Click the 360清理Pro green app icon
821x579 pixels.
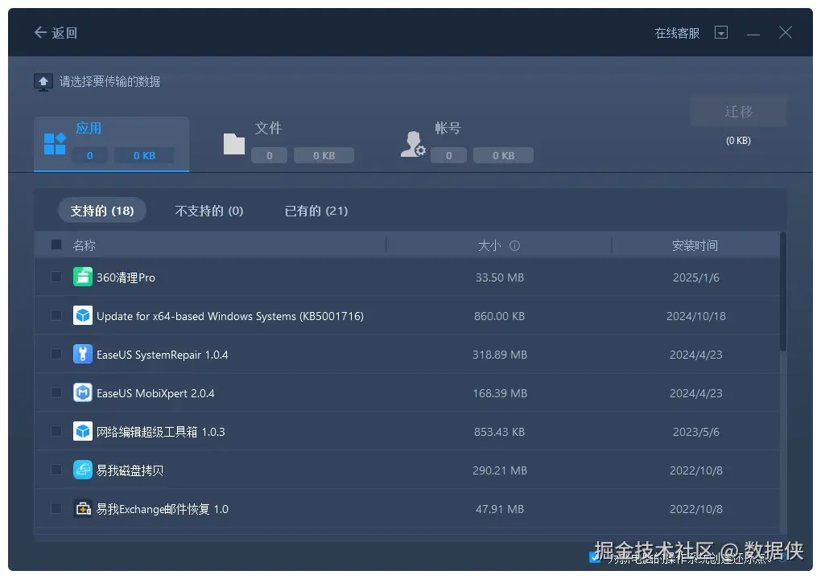(83, 277)
